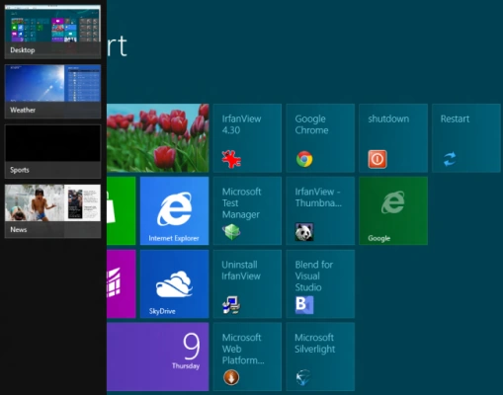
Task: Open the Internet Explorer tile
Action: pos(174,210)
